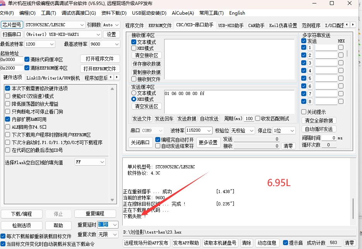
Task: Open chip model dropdown STC89C52RC/LE52RC
Action: pos(55,25)
